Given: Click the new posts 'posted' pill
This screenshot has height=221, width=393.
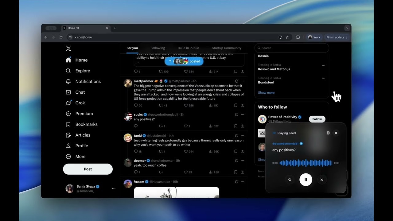Looking at the screenshot, I should click(184, 61).
